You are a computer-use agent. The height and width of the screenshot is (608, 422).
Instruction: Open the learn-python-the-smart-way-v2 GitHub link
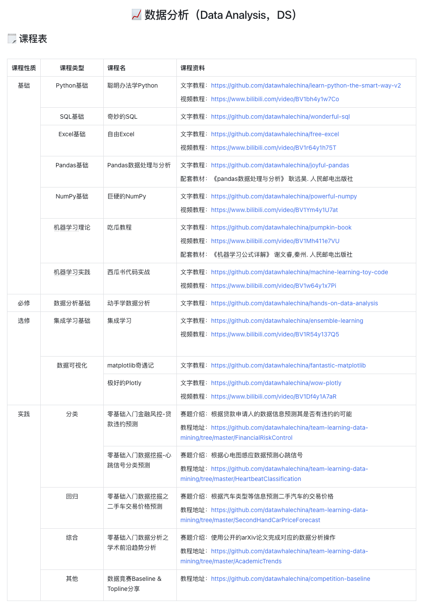click(x=306, y=85)
